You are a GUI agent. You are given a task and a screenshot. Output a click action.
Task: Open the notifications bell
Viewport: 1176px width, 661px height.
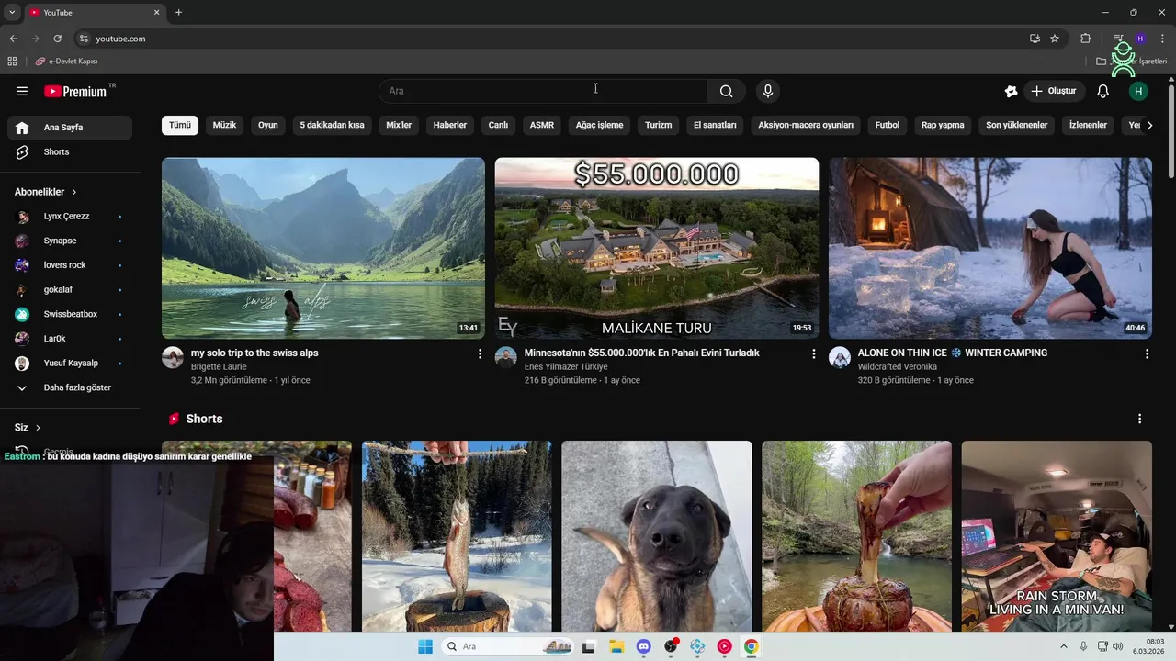point(1103,91)
